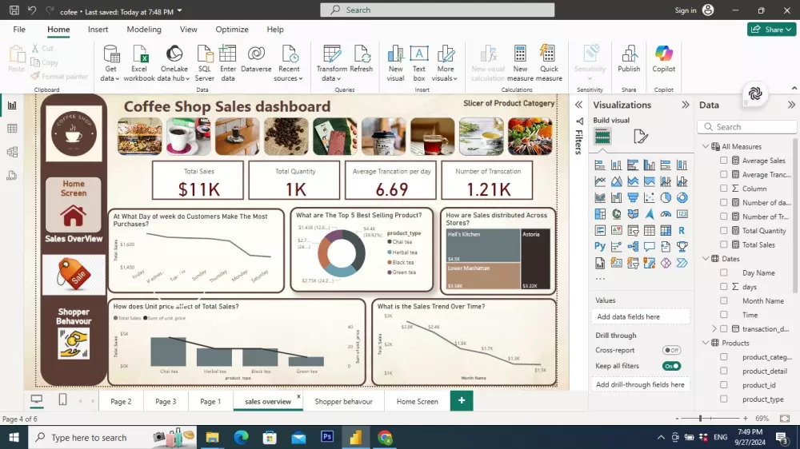Select the donut chart visual icon
The width and height of the screenshot is (800, 449).
682,198
